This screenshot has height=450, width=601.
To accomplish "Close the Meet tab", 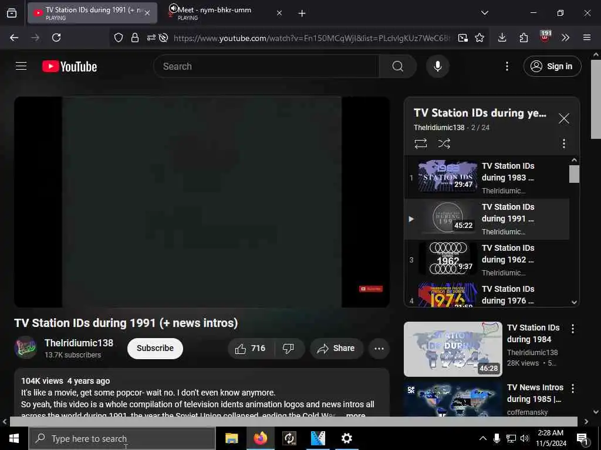I will pos(279,13).
